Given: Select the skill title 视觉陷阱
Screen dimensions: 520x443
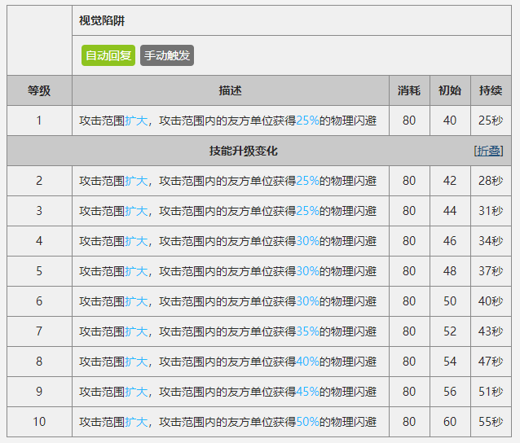Looking at the screenshot, I should (102, 21).
